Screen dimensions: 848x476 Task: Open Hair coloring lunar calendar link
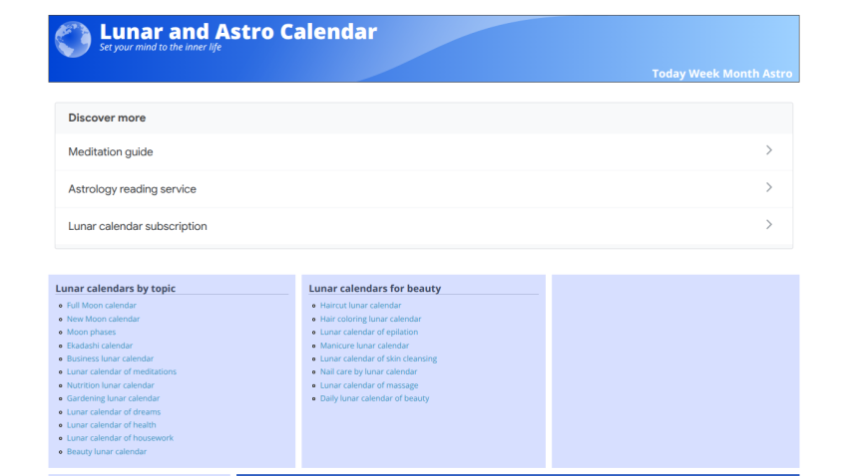click(370, 319)
